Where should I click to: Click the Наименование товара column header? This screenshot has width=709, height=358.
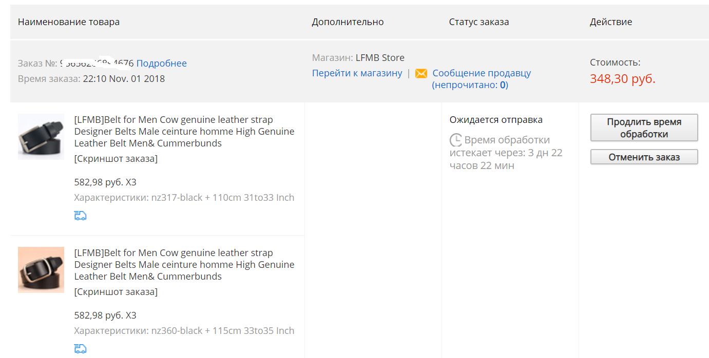(x=69, y=22)
